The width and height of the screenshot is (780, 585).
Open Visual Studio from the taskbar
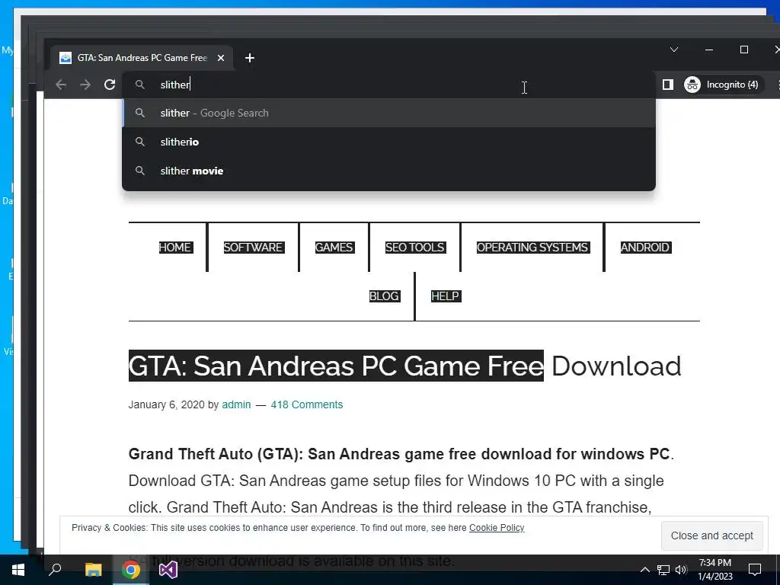point(168,570)
